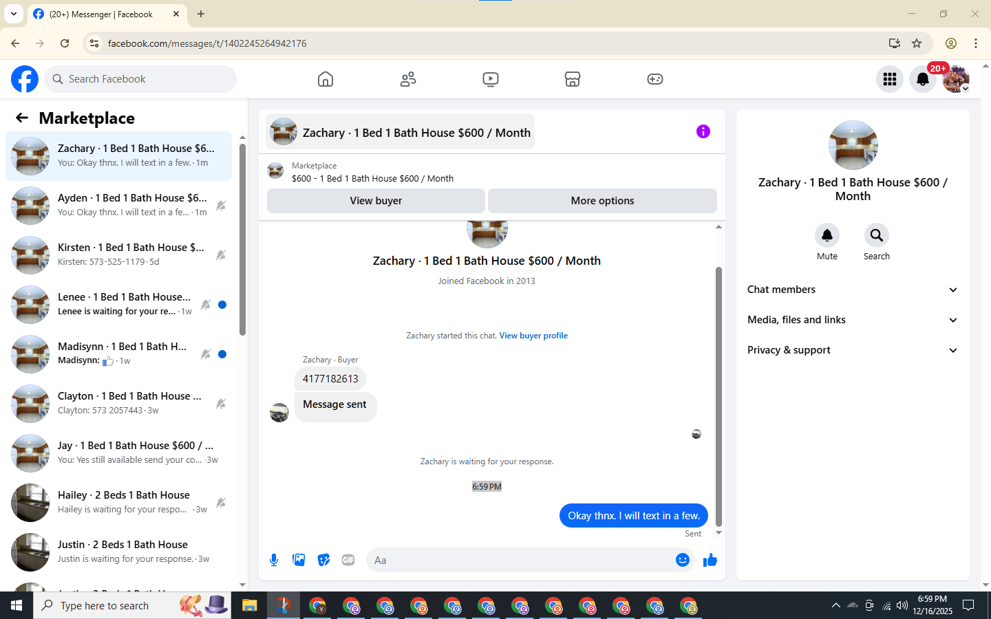Open Jay 1 Bed 1 Bath conversation
The width and height of the screenshot is (991, 619).
(x=118, y=453)
